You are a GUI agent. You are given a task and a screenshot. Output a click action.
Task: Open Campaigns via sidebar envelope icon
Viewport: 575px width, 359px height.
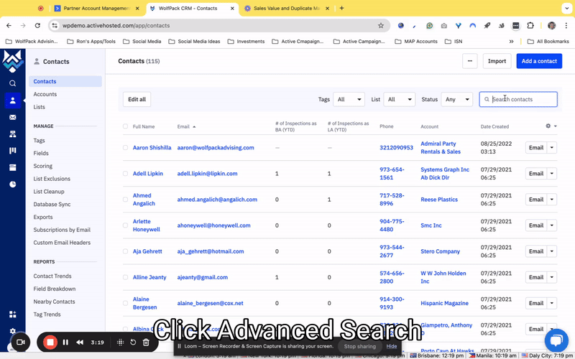[x=12, y=117]
